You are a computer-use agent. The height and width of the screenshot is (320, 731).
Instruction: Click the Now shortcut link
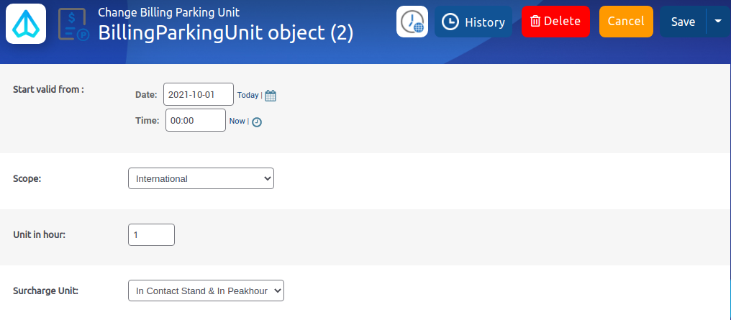point(237,121)
